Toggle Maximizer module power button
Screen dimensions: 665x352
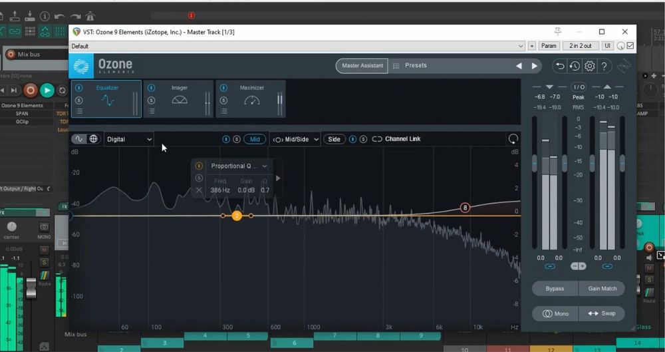[223, 88]
